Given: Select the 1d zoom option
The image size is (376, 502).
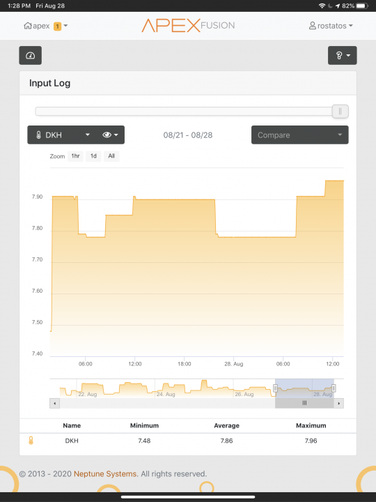Looking at the screenshot, I should 93,156.
